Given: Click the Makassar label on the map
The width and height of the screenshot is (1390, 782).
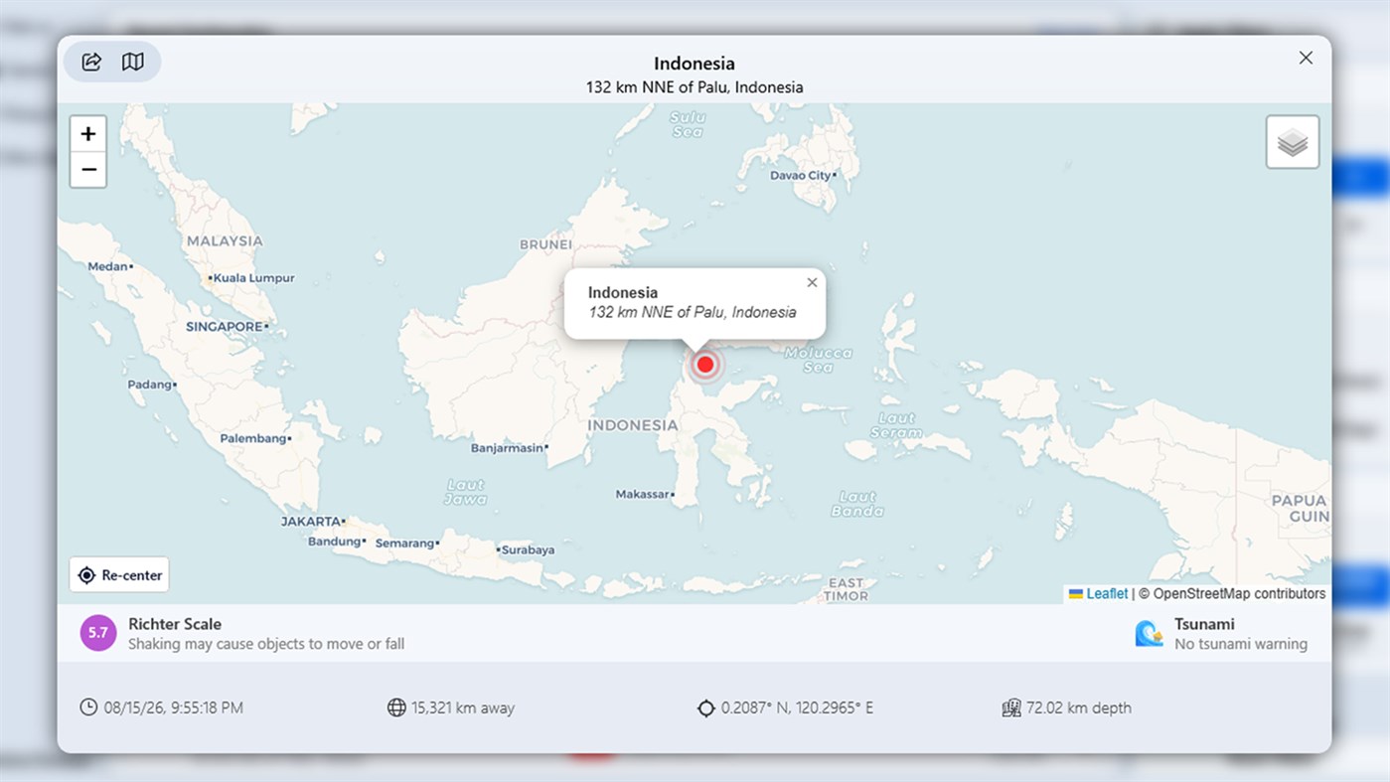Looking at the screenshot, I should [643, 494].
